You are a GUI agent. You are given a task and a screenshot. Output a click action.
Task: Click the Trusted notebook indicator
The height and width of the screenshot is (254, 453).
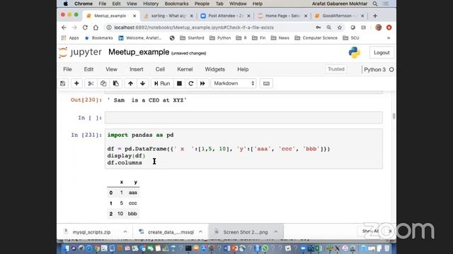point(336,69)
